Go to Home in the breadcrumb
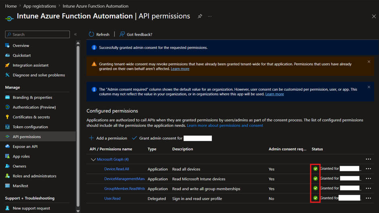Viewport: 379px width, 213px height. 11,6
